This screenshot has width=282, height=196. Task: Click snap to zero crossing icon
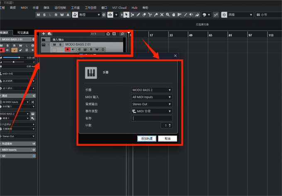[x=216, y=15]
